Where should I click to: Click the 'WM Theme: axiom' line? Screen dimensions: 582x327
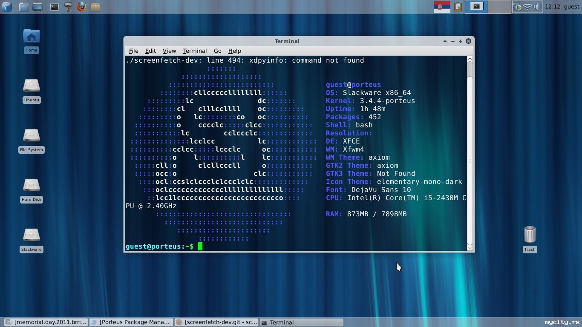pyautogui.click(x=358, y=158)
